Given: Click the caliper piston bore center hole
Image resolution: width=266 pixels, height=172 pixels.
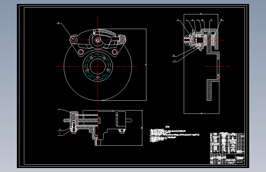Looking at the screenshot, I should point(98,40).
